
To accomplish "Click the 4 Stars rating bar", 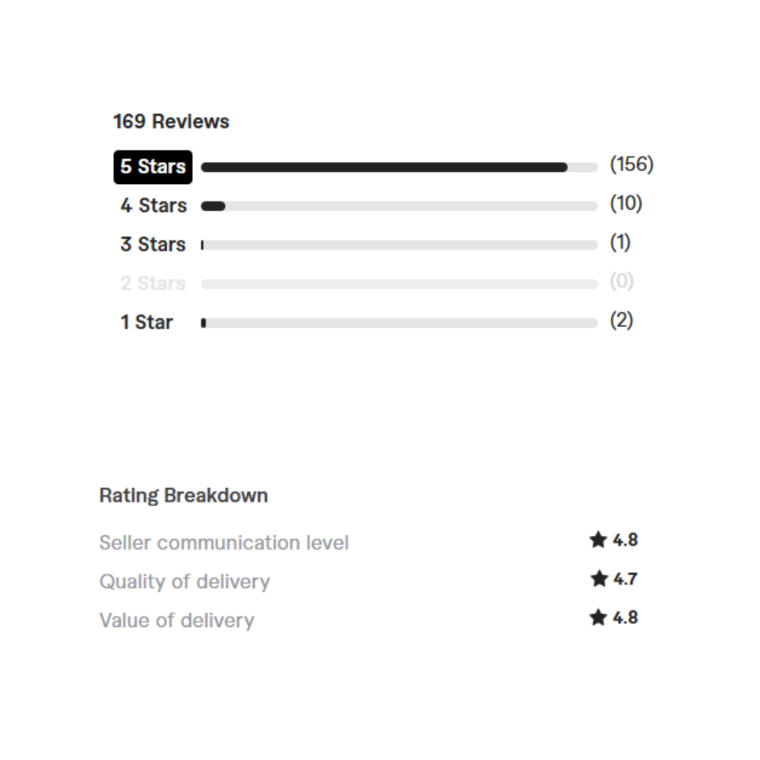I will tap(399, 206).
